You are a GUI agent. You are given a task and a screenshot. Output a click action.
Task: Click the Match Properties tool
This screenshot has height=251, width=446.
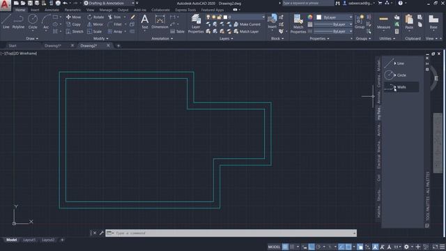[298, 24]
